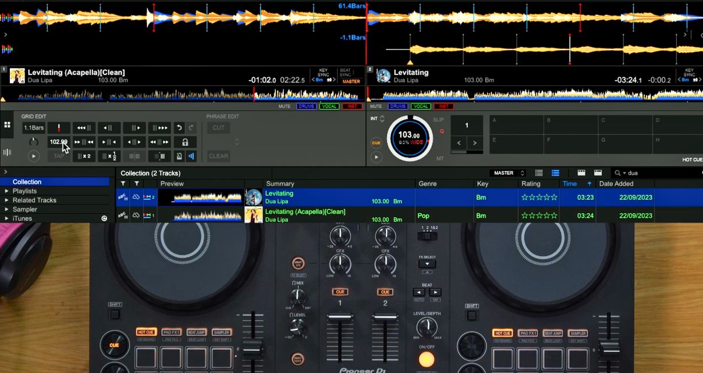Lock the beat grid with padlock icon
This screenshot has width=703, height=373.
[x=185, y=142]
